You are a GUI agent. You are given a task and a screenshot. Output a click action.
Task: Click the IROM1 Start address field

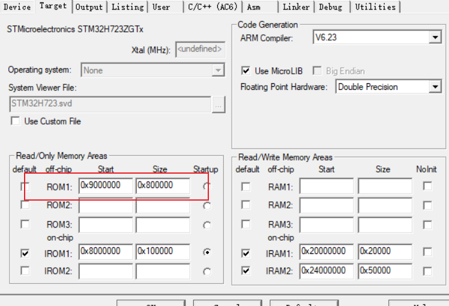pyautogui.click(x=106, y=252)
